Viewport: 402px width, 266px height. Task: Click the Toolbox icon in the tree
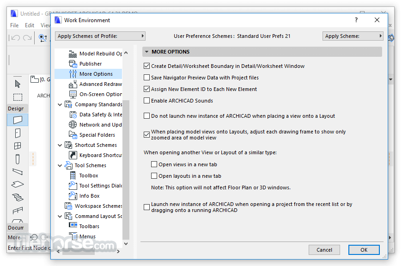click(x=73, y=175)
